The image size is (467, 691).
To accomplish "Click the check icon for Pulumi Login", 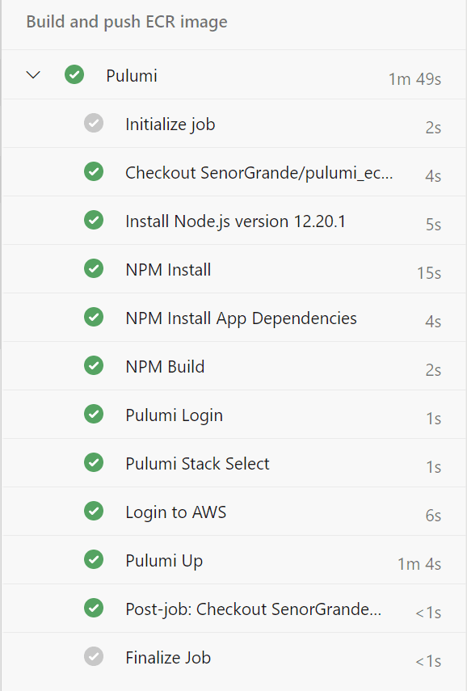I will [x=94, y=414].
